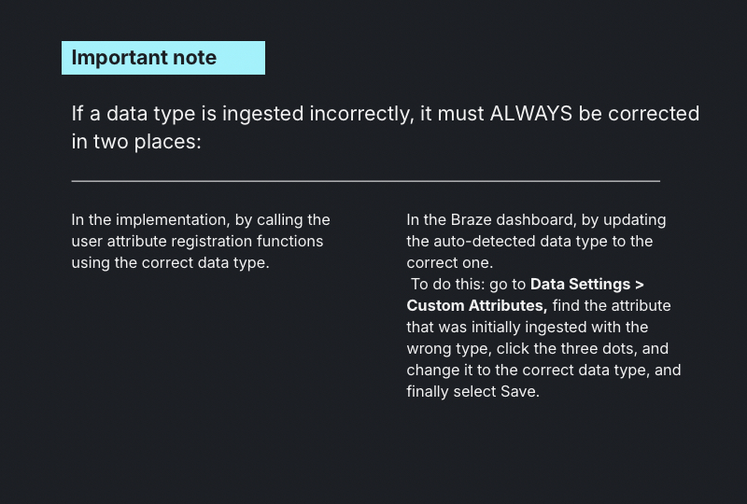Click the horizontal divider line below the headline
The height and width of the screenshot is (504, 747).
click(x=365, y=180)
